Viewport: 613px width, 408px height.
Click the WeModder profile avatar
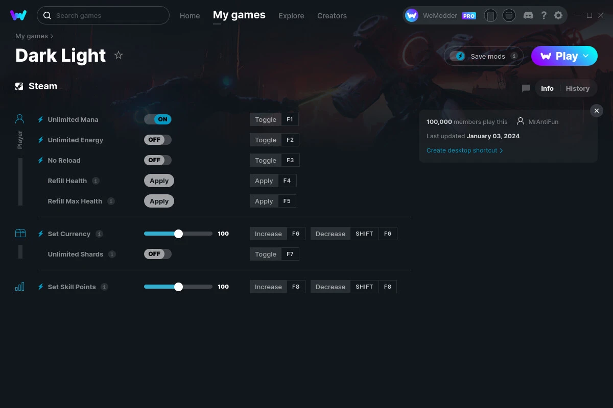(412, 16)
